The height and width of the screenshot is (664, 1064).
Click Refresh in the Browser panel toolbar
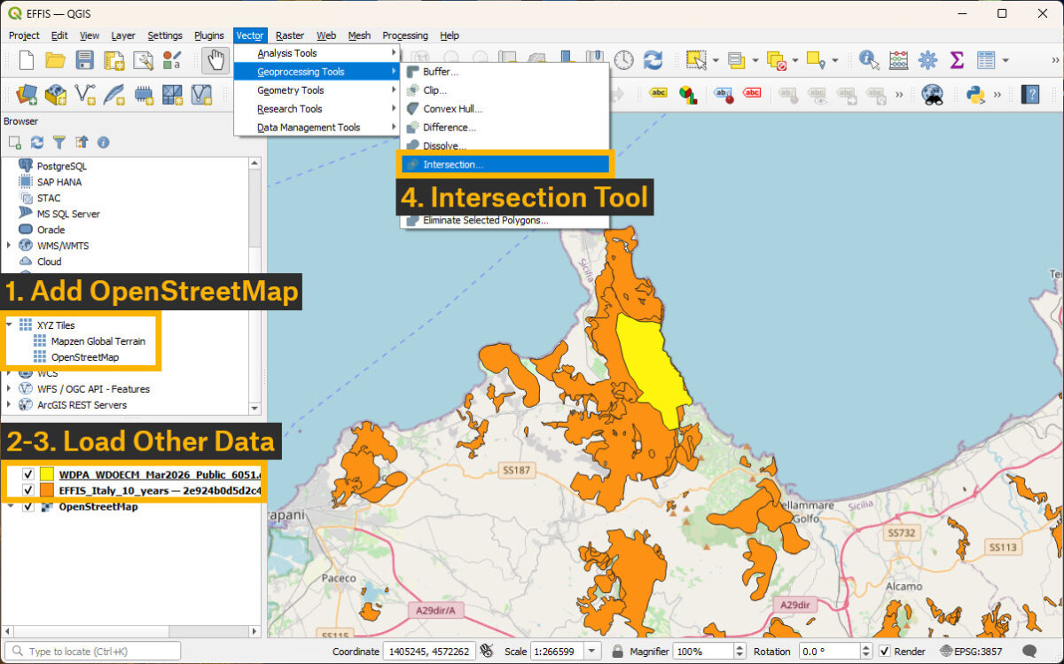tap(37, 142)
